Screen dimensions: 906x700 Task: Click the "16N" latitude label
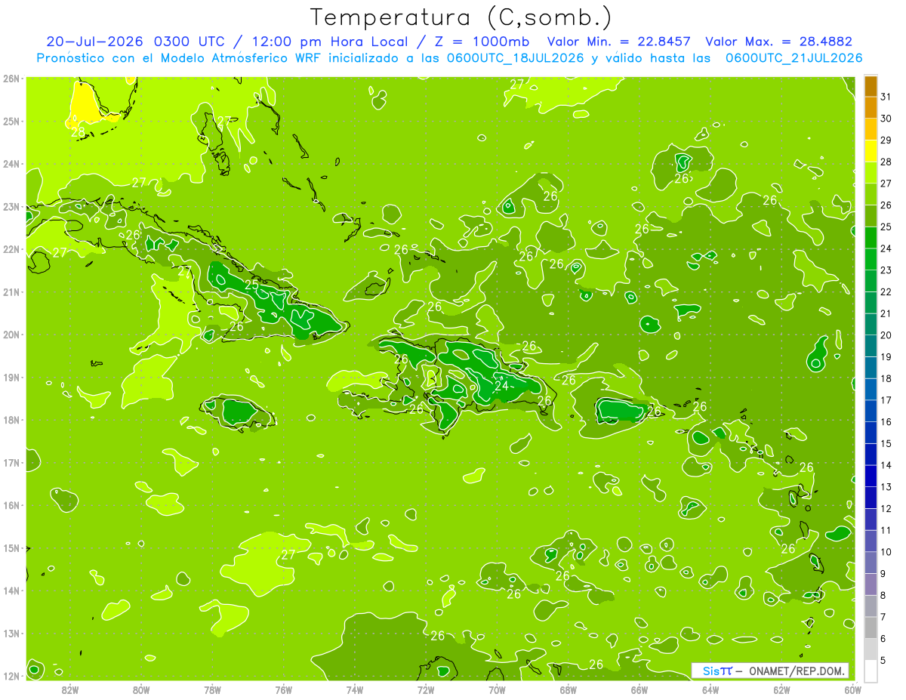[x=11, y=505]
